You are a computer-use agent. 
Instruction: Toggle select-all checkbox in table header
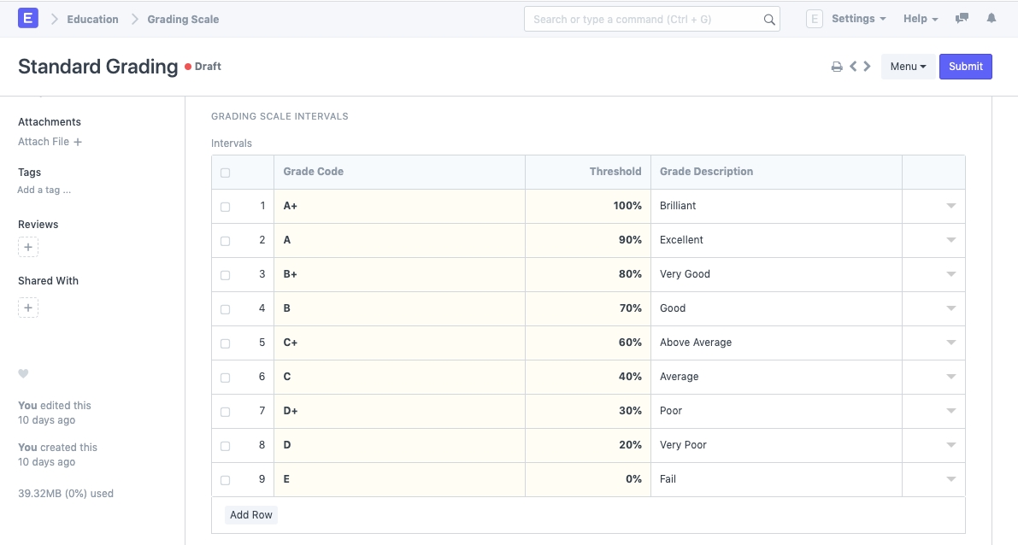(226, 173)
